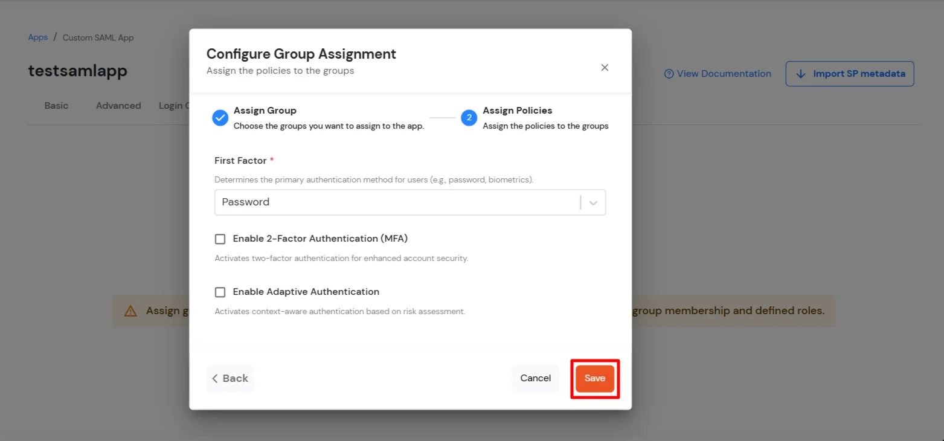
Task: Cancel the Configure Group Assignment dialog
Action: 535,378
